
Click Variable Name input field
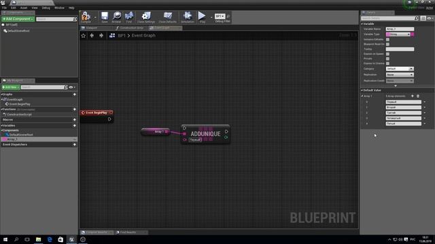click(x=400, y=29)
